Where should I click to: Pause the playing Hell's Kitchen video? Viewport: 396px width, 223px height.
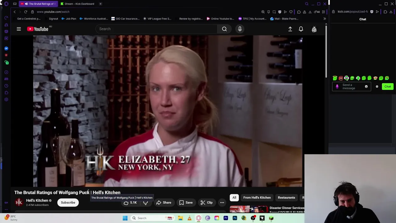coord(168,111)
